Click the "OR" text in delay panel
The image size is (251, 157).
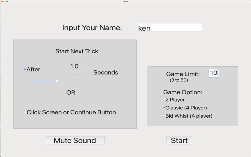(x=70, y=93)
